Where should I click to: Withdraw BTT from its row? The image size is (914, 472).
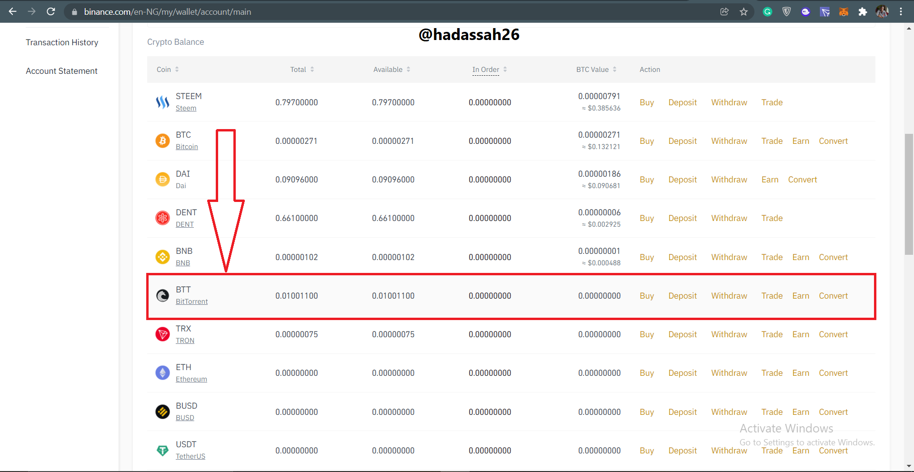[729, 296]
